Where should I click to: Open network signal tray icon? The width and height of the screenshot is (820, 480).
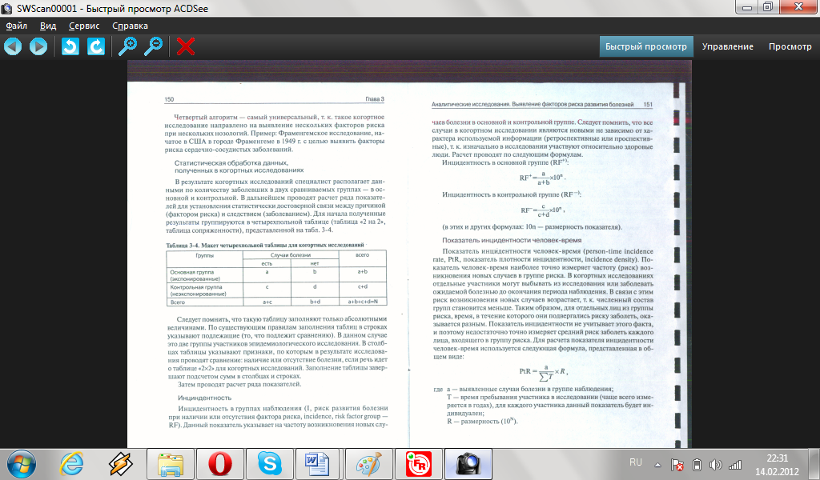735,464
